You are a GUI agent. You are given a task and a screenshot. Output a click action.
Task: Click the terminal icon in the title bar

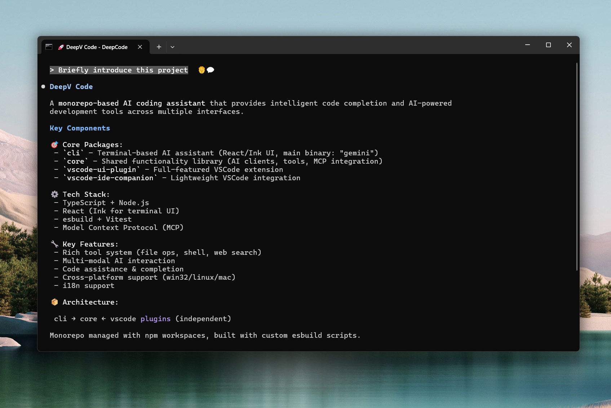pos(48,46)
